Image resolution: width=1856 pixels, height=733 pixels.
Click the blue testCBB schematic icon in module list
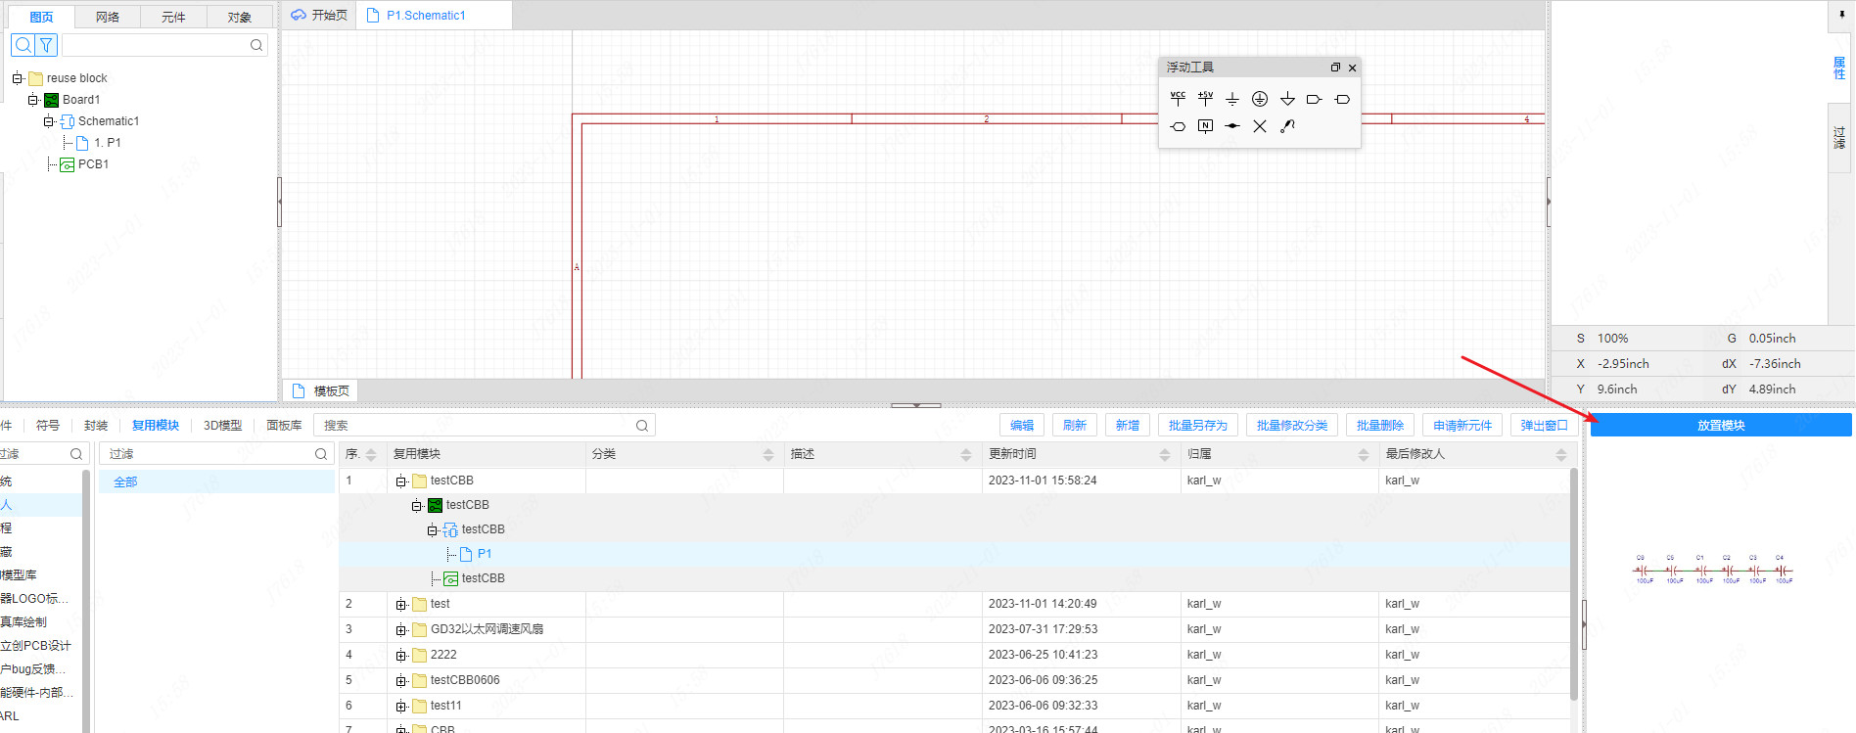pos(450,529)
